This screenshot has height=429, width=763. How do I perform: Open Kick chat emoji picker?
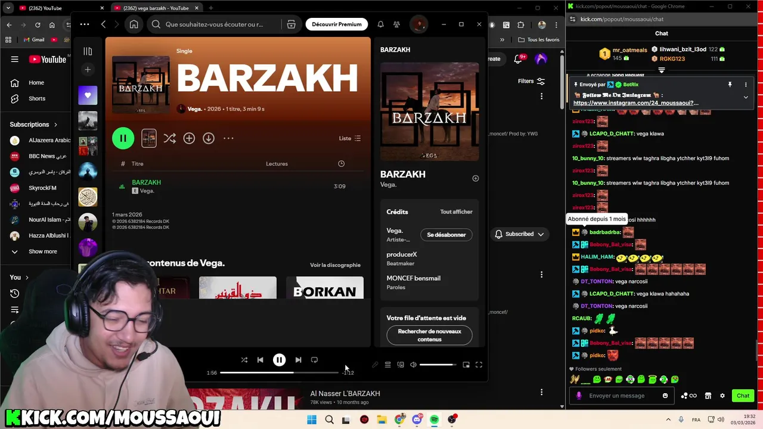click(x=665, y=396)
